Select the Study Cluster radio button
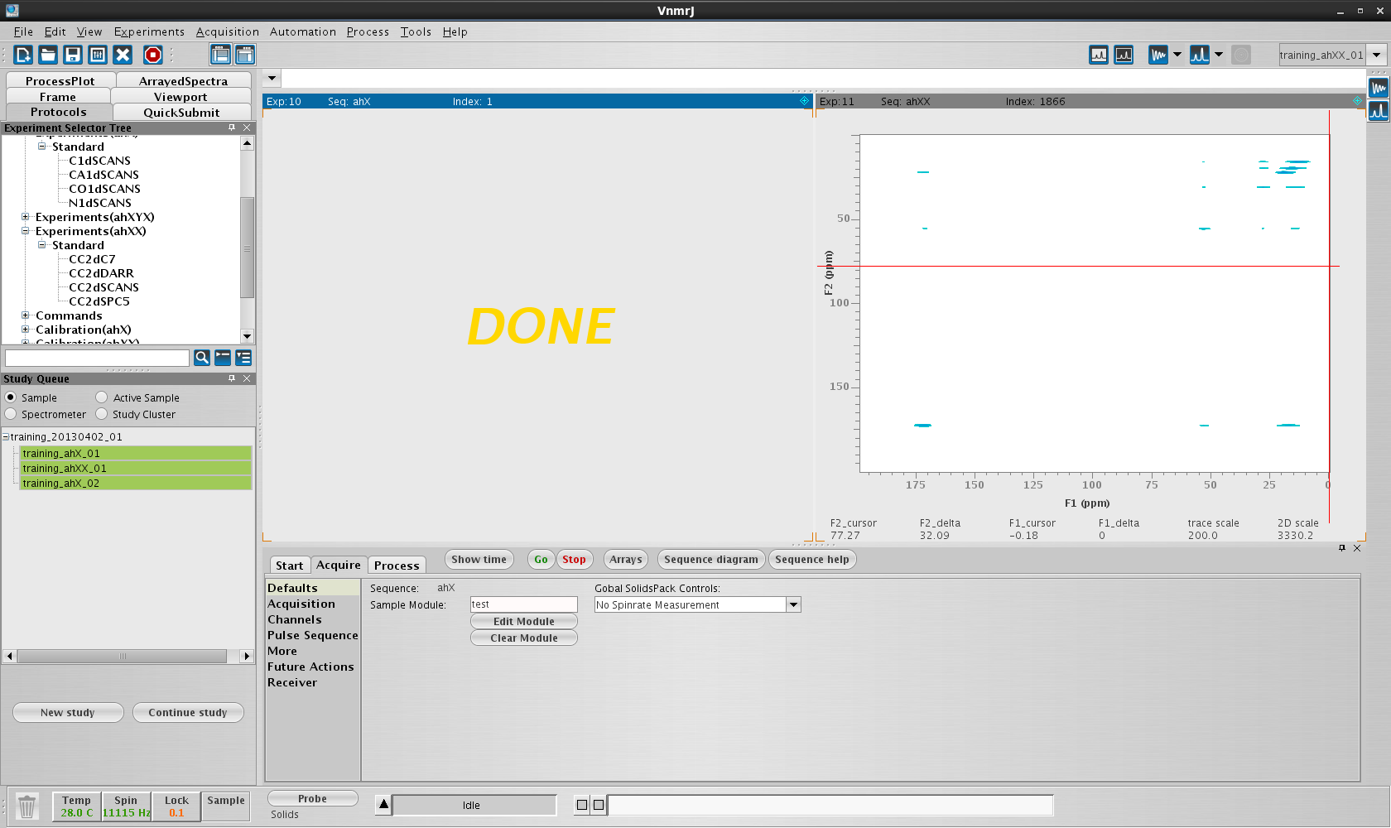This screenshot has height=828, width=1391. click(x=102, y=414)
